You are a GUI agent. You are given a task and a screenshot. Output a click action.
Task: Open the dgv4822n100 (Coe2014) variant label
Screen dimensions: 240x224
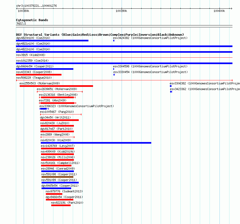33,49
